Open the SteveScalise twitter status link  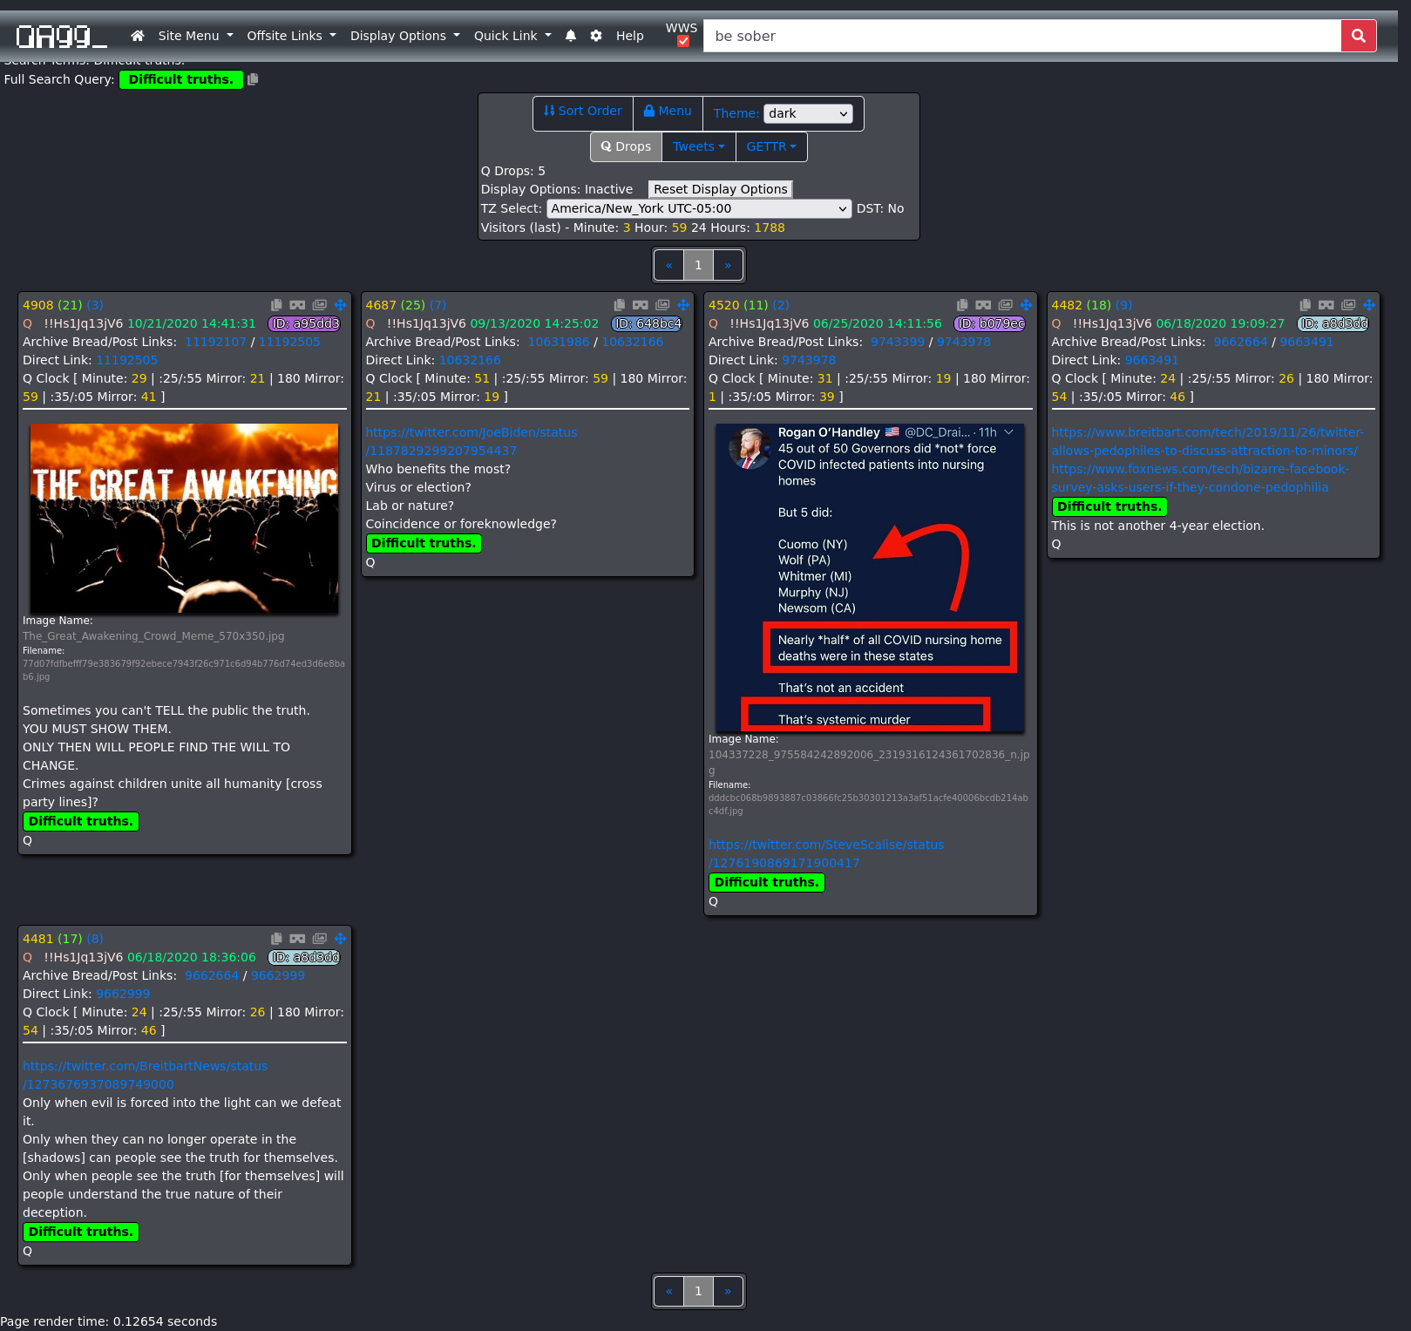[x=825, y=854]
